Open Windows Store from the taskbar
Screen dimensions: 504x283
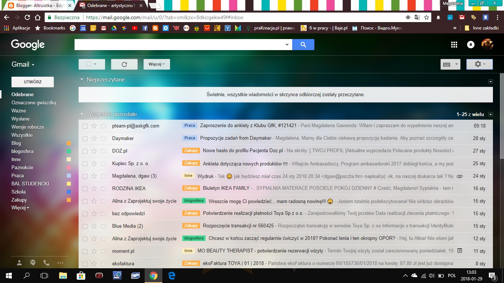pyautogui.click(x=81, y=275)
